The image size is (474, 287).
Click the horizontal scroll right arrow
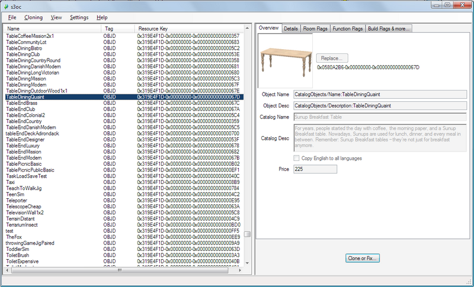240,270
